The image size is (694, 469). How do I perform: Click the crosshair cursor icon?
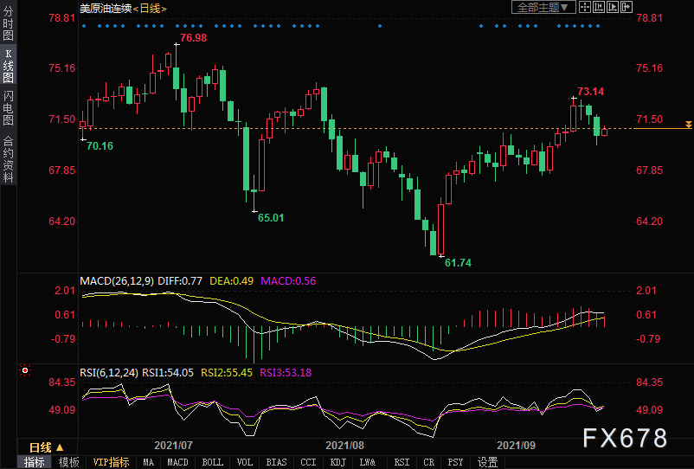(585, 7)
